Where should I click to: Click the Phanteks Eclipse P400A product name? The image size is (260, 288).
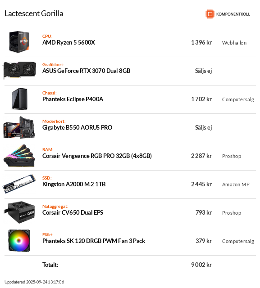(73, 99)
